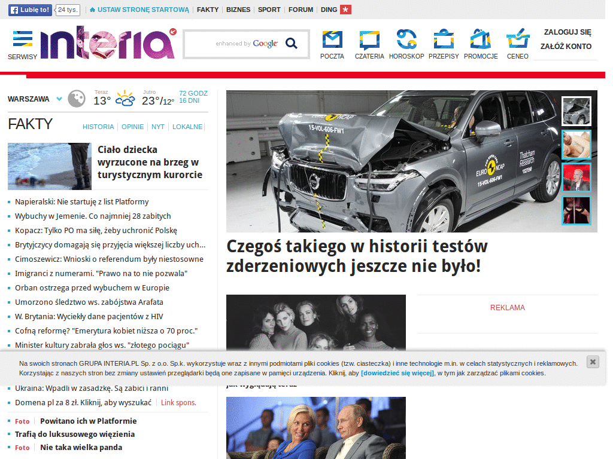Open Trafią do luksusowego więzienia story
The image size is (613, 459).
(75, 434)
